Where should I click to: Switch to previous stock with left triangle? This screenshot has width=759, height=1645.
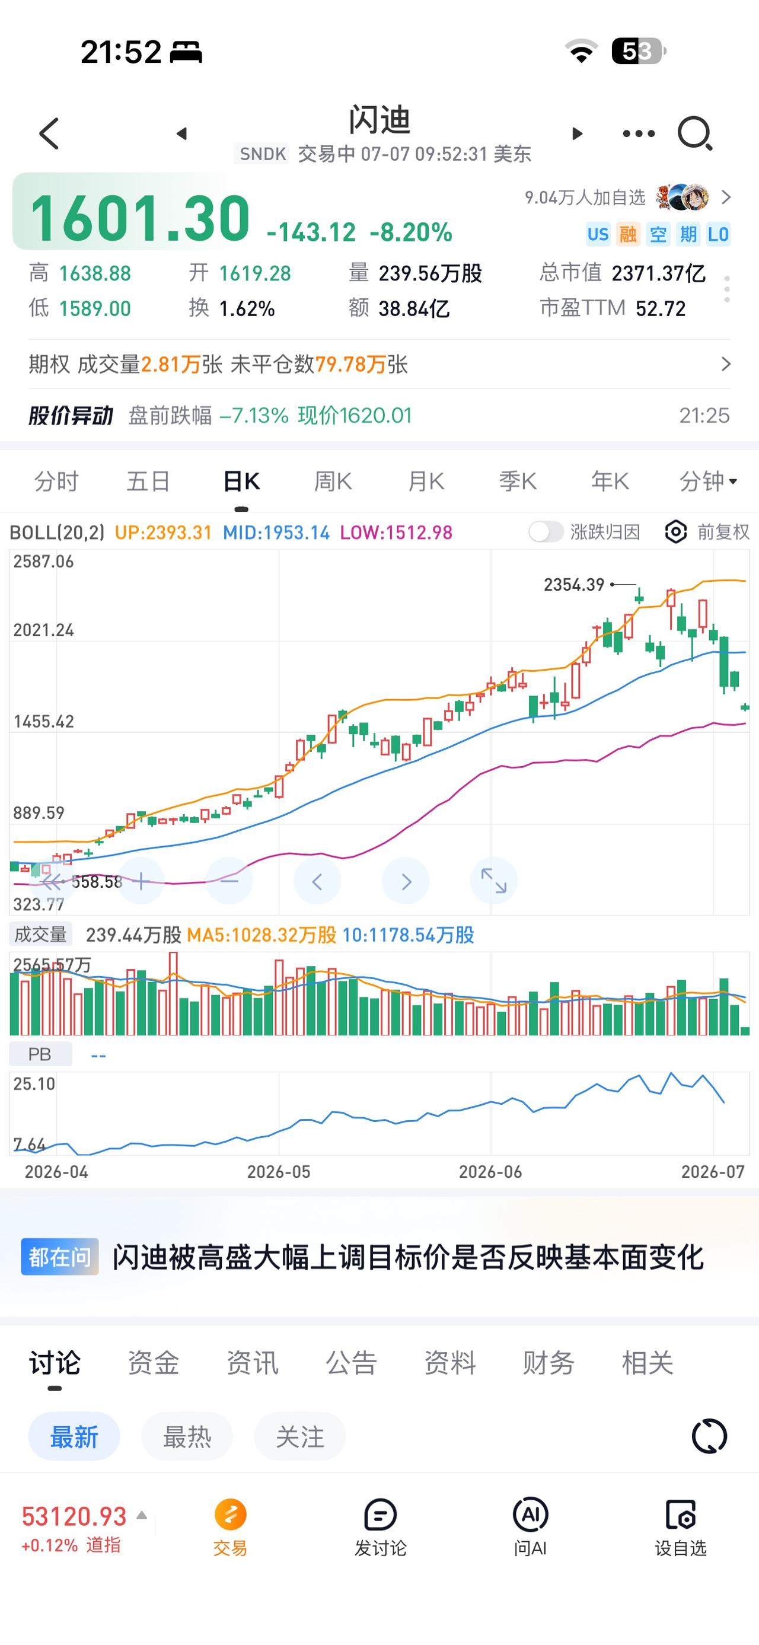point(182,133)
